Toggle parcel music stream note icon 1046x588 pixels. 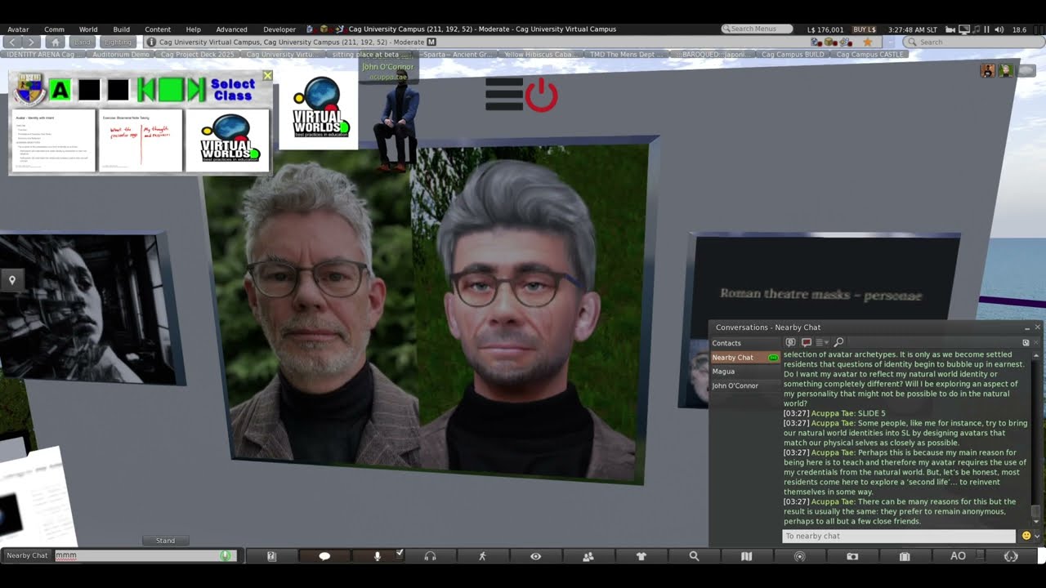tap(976, 29)
